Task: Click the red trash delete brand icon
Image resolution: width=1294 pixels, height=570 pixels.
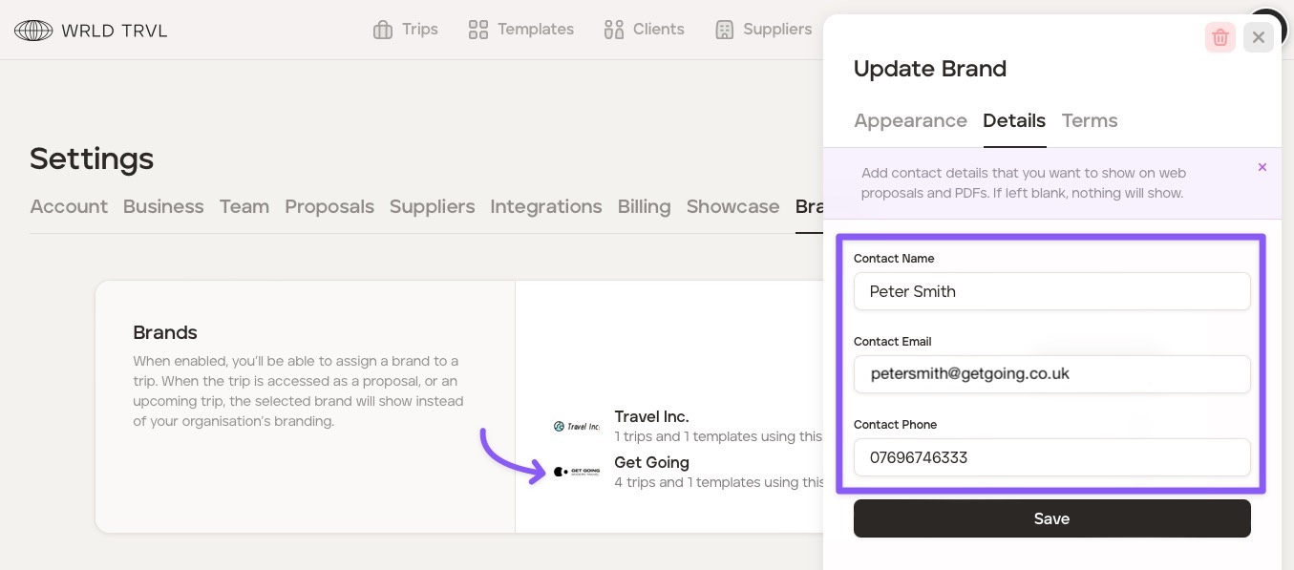Action: (x=1220, y=37)
